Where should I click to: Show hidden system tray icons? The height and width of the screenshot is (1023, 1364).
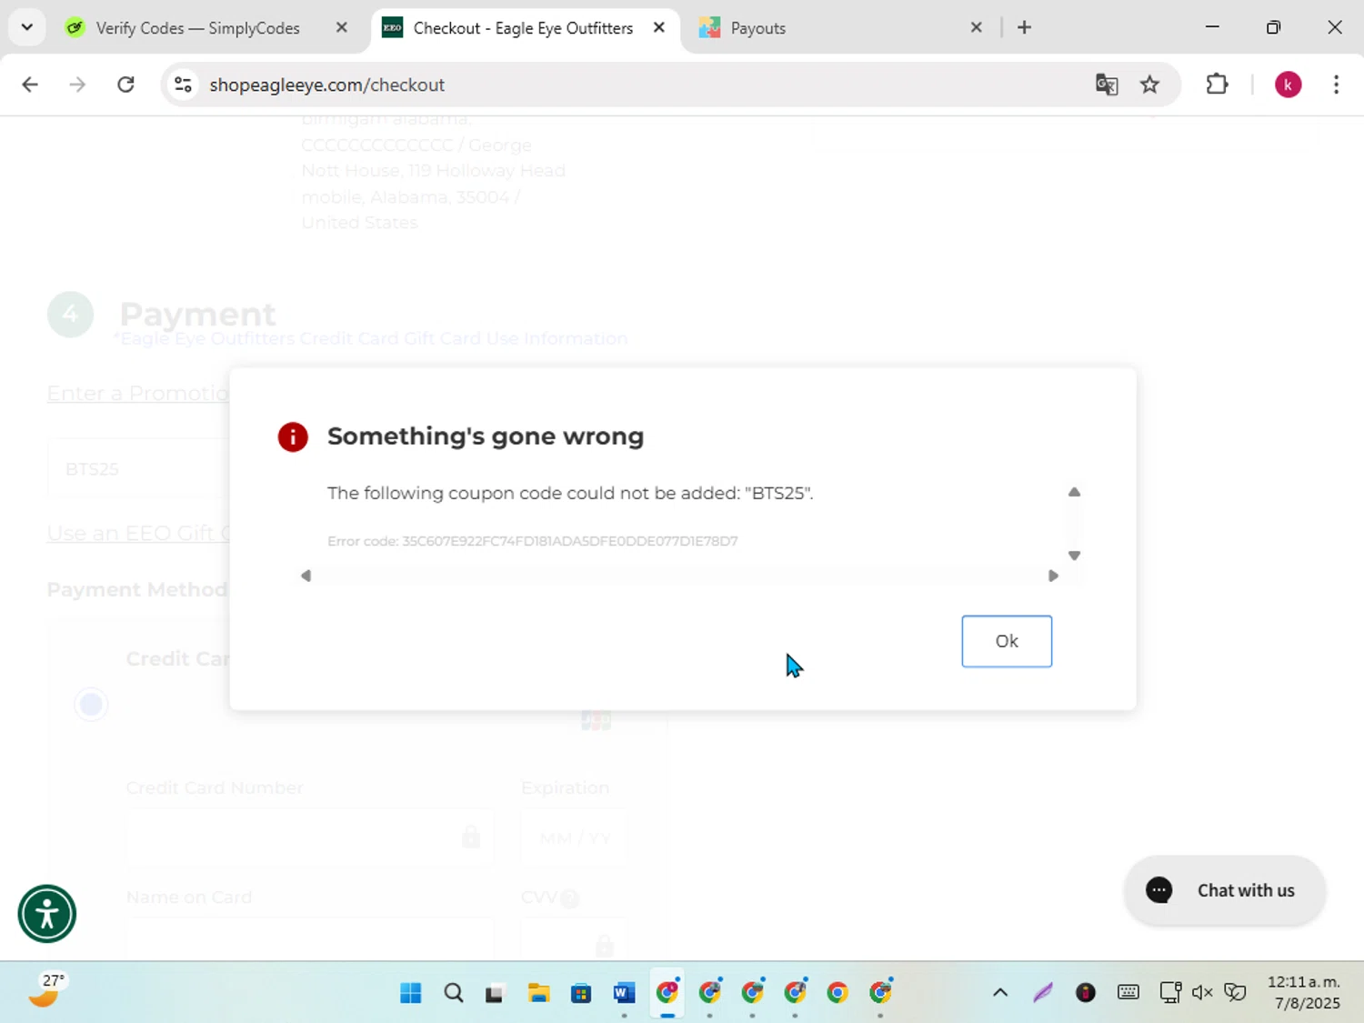(1000, 993)
